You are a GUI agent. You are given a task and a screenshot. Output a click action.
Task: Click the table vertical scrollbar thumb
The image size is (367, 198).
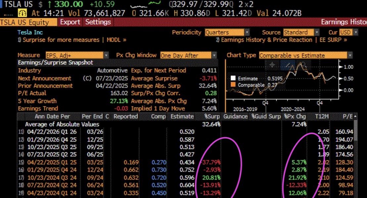[x=355, y=130]
